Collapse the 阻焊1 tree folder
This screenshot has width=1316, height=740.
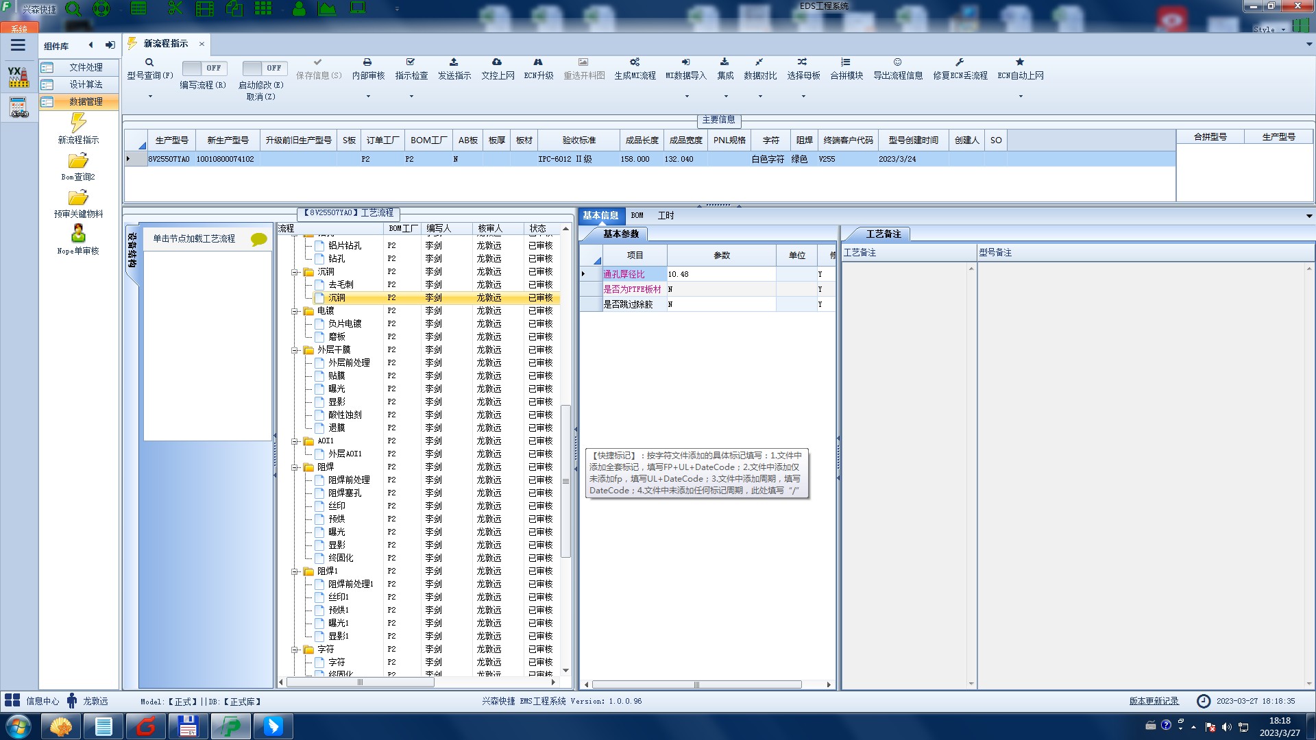tap(295, 571)
